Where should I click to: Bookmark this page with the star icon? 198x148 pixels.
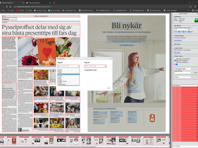190,7
